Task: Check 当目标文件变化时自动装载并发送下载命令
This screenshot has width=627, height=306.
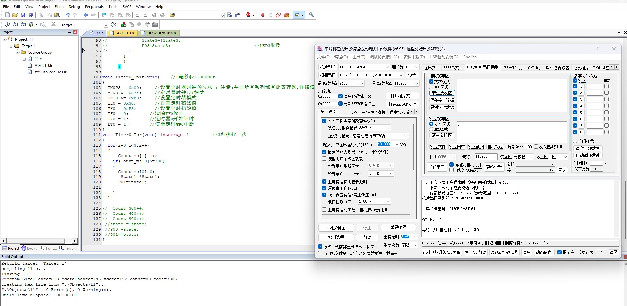Action: 320,253
